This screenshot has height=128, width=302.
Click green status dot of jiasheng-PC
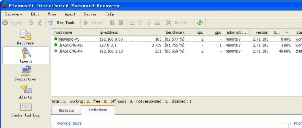coord(56,39)
